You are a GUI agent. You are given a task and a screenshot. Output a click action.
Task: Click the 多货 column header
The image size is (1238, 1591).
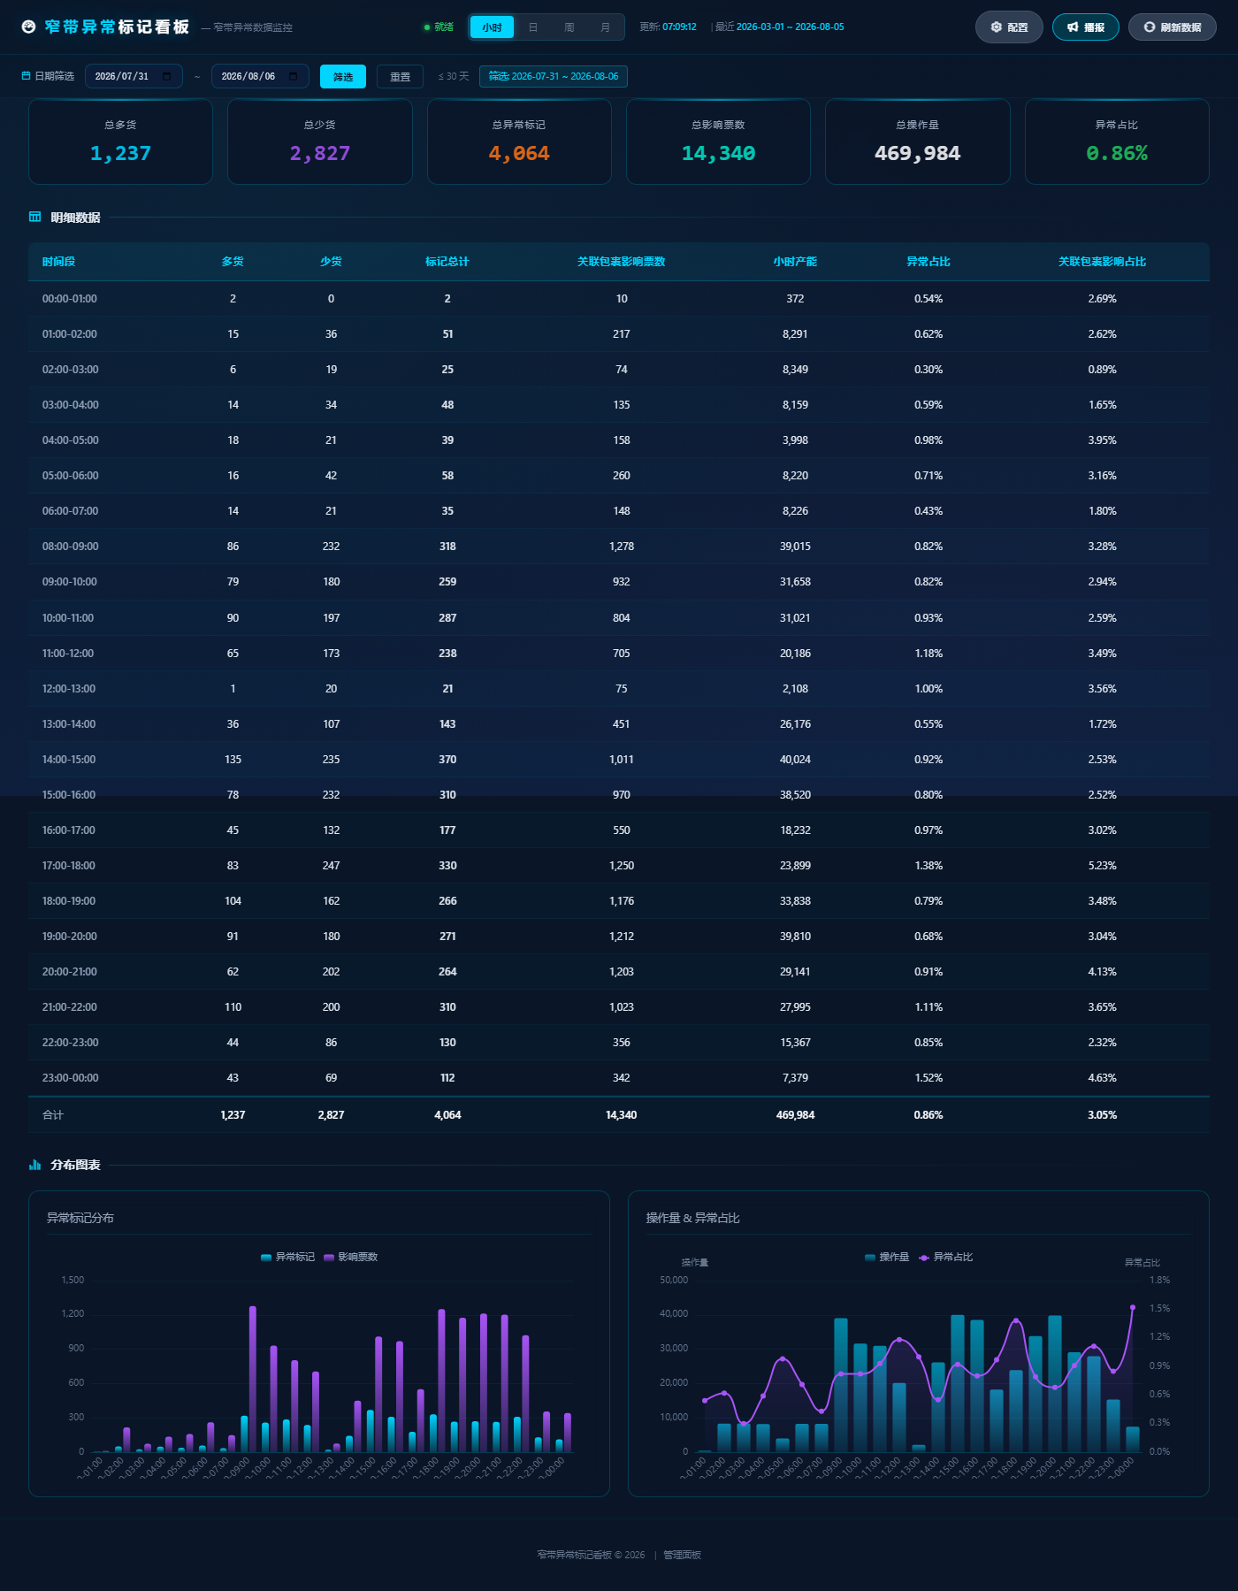[x=233, y=262]
